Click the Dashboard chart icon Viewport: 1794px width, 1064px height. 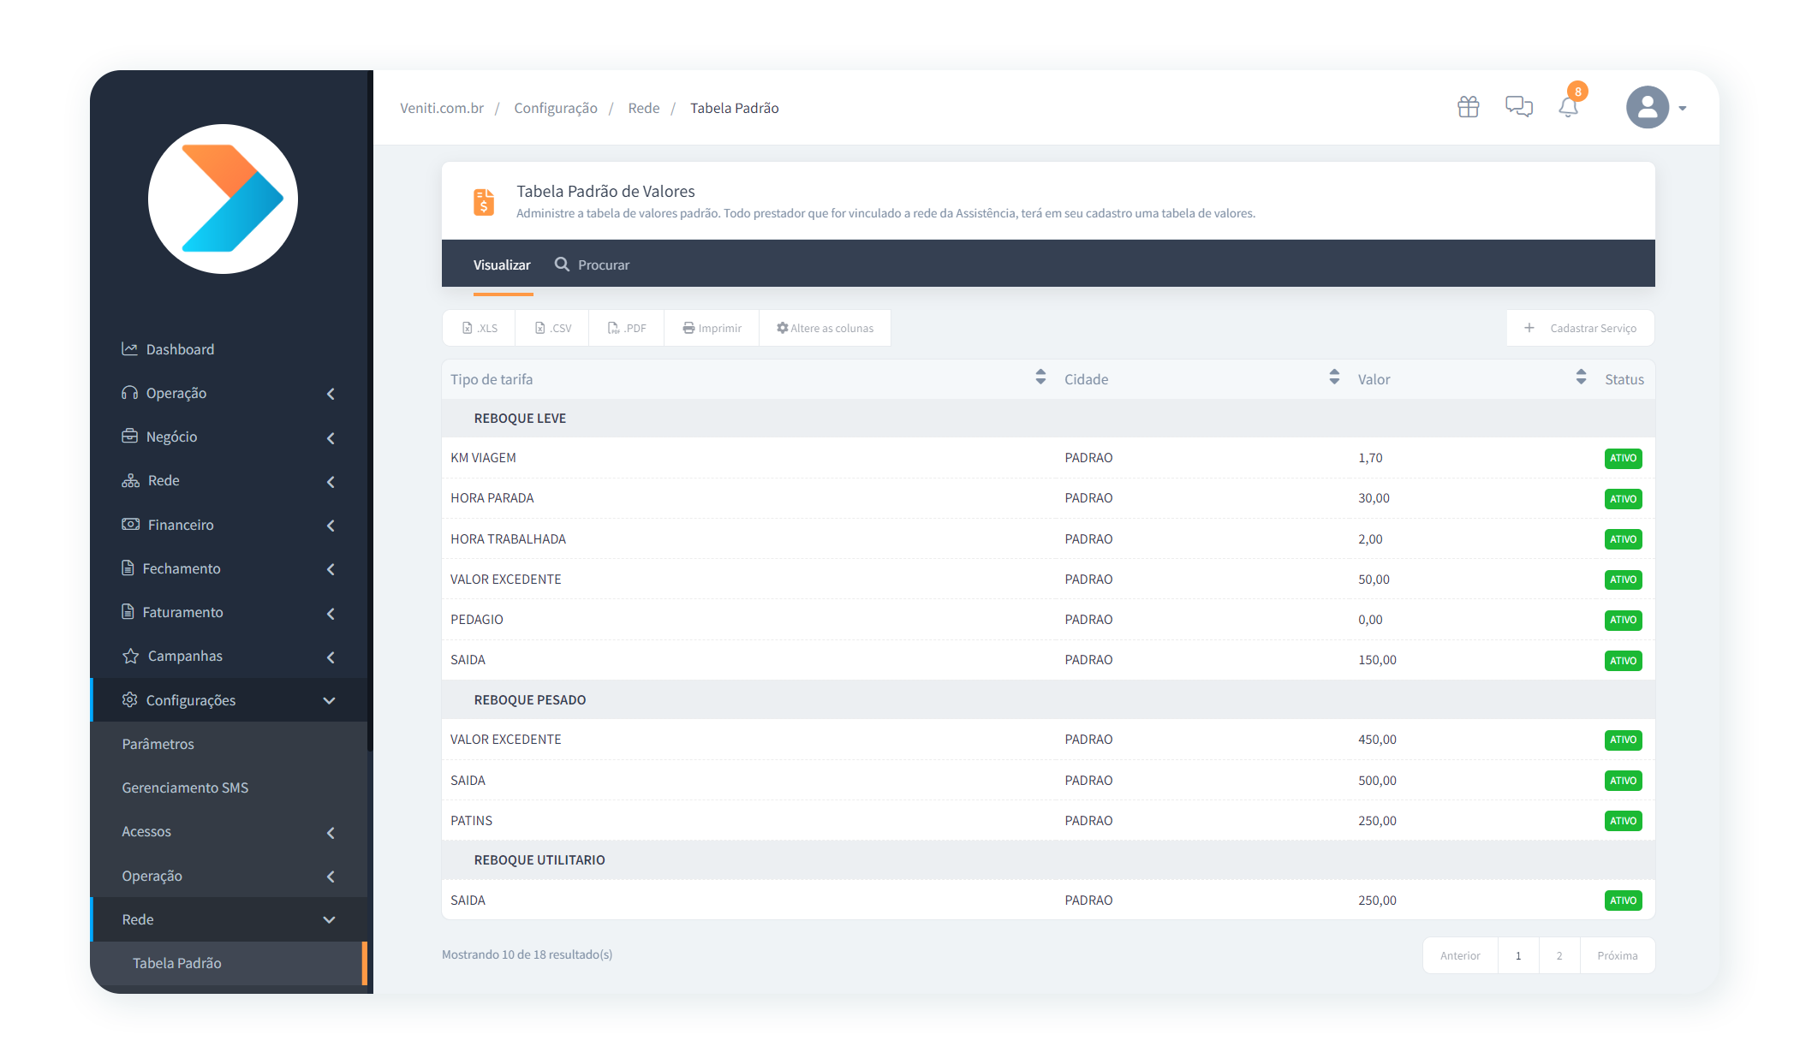[129, 349]
